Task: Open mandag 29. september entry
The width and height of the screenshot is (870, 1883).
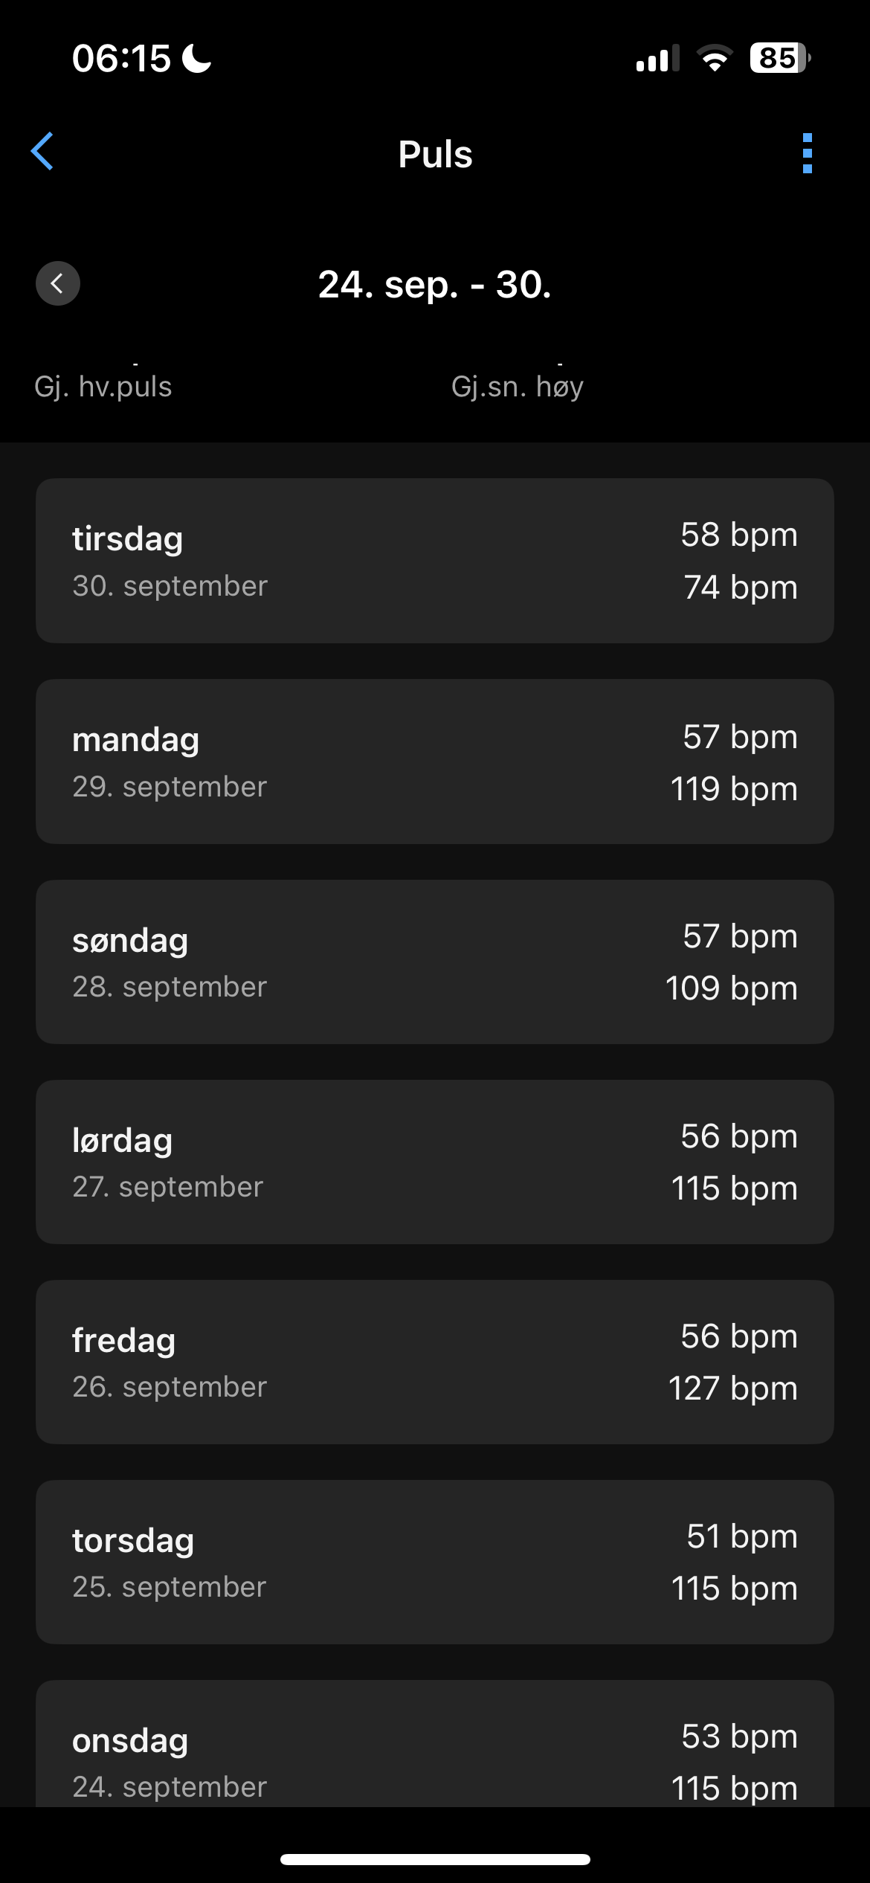Action: click(x=435, y=762)
